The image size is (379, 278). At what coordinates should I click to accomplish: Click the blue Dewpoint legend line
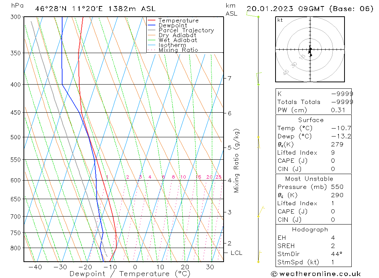tap(152, 25)
